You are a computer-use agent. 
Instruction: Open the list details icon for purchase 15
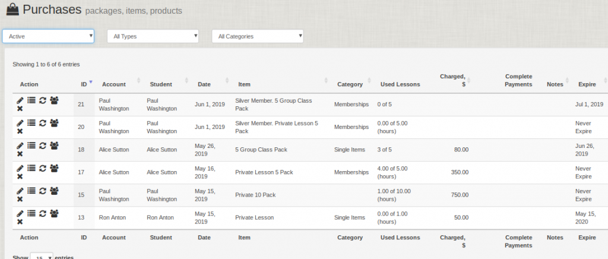coord(31,191)
